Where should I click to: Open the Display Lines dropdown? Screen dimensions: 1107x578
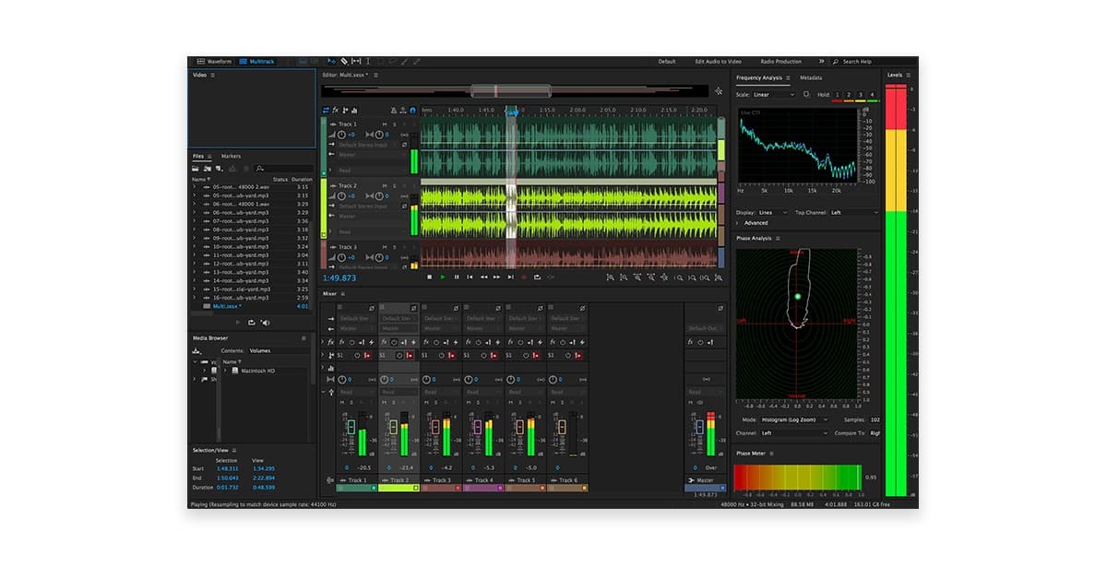pos(772,211)
